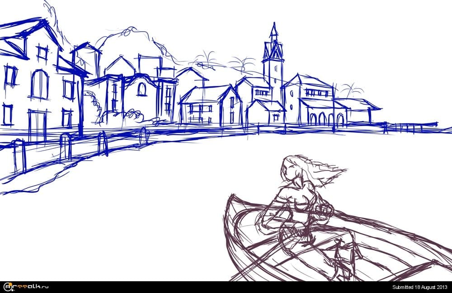The height and width of the screenshot is (293, 452).
Task: Click the domed arch window of central building
Action: click(x=141, y=89)
